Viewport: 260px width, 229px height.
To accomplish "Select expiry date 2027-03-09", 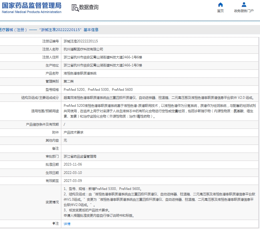I will point(73,181).
